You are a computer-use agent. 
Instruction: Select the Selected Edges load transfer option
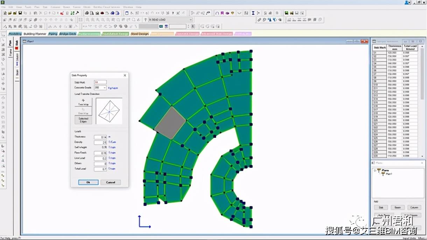click(x=83, y=120)
